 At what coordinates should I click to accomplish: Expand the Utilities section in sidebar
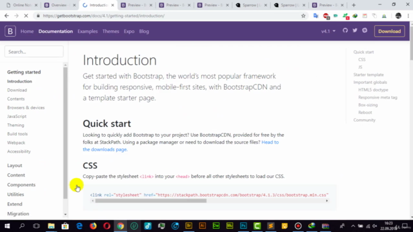click(15, 195)
